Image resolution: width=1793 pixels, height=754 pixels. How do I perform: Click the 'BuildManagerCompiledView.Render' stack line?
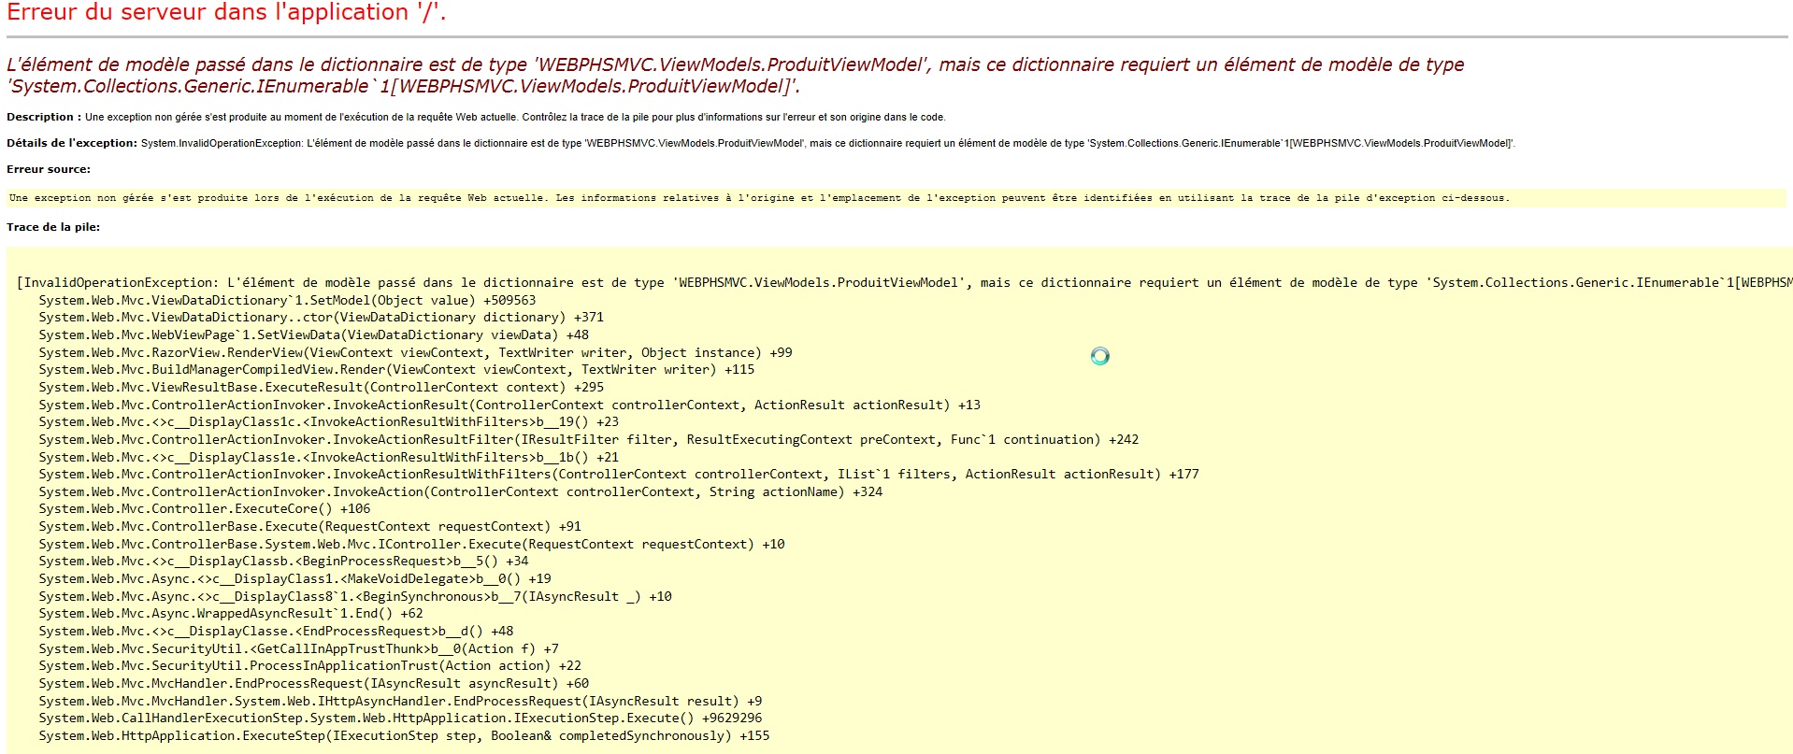(x=396, y=369)
